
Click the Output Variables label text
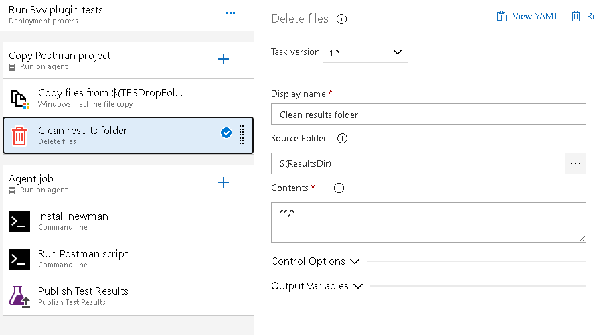(x=310, y=286)
